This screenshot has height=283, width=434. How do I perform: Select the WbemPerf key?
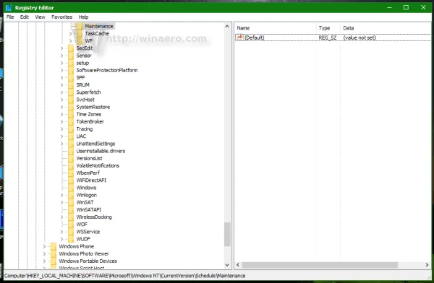click(x=88, y=173)
